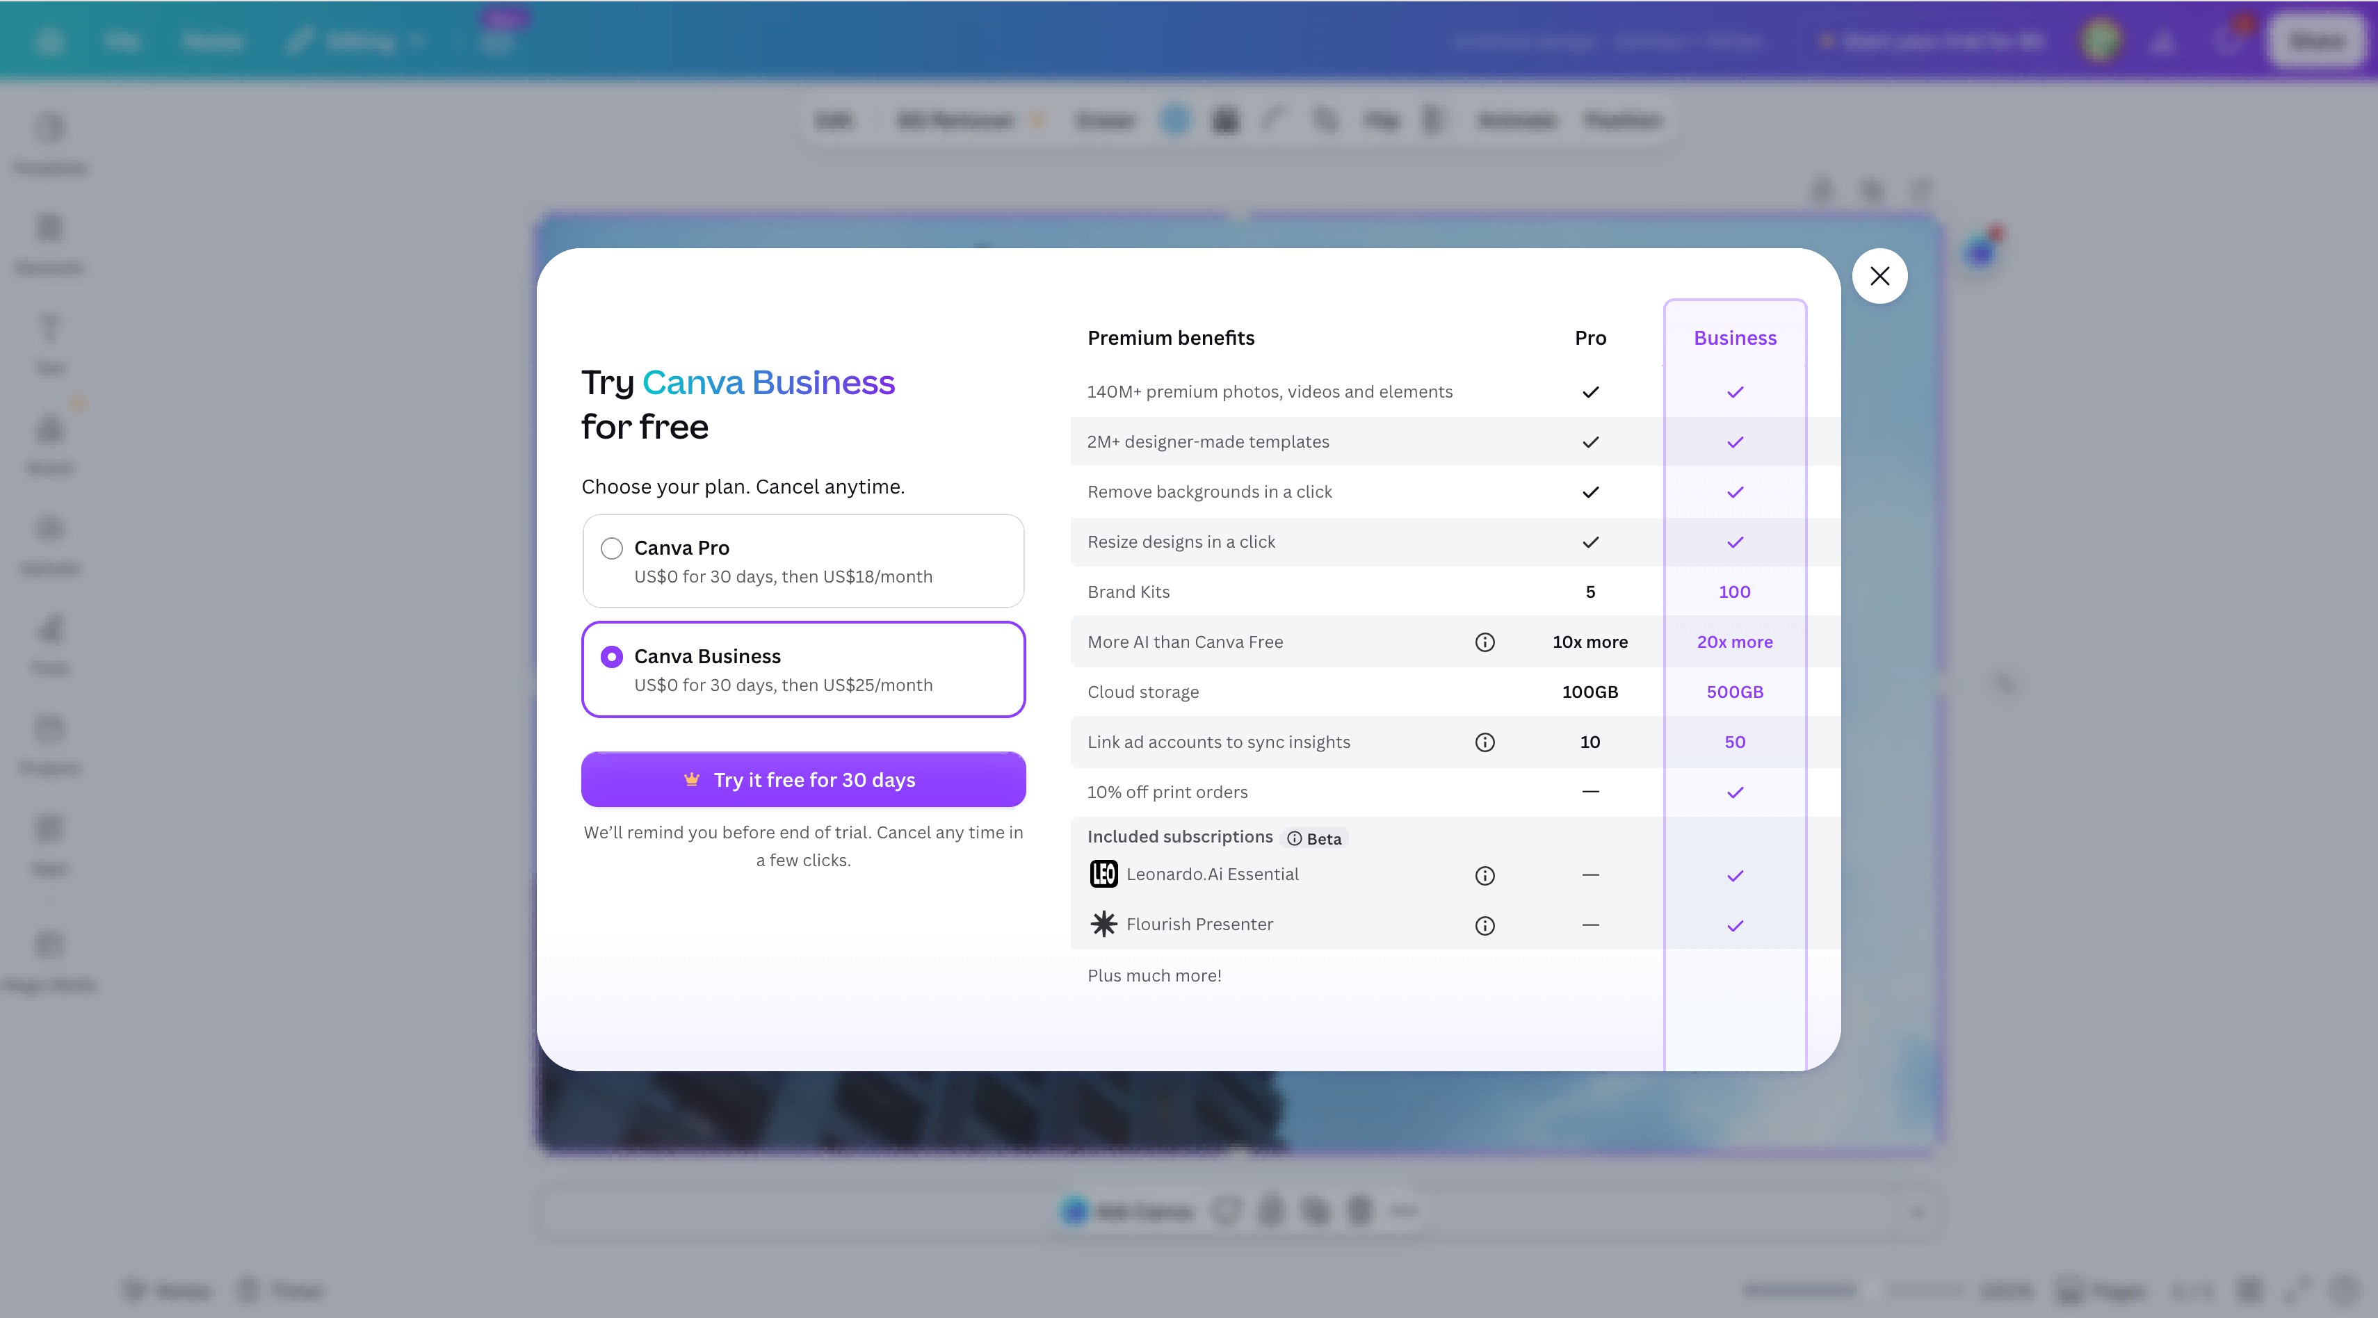Open info icon for Leonardo.Ai Essential

(1485, 876)
